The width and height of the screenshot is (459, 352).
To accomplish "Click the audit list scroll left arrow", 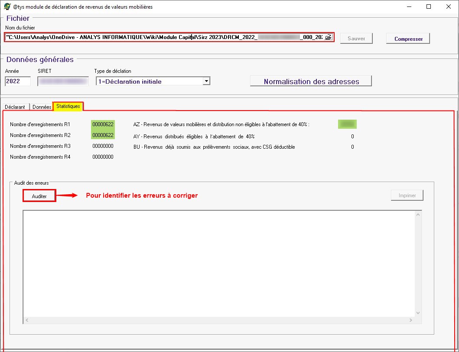I will (26, 320).
